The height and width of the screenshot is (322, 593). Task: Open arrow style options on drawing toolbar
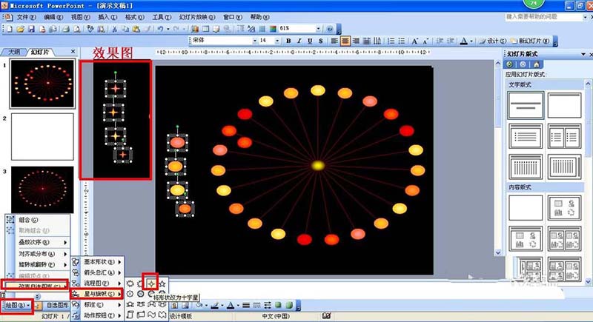pyautogui.click(x=268, y=305)
